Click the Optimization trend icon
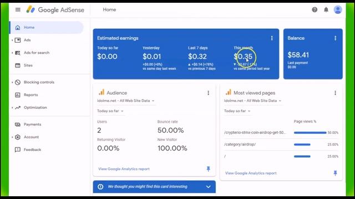This screenshot has width=355, height=199. [18, 108]
